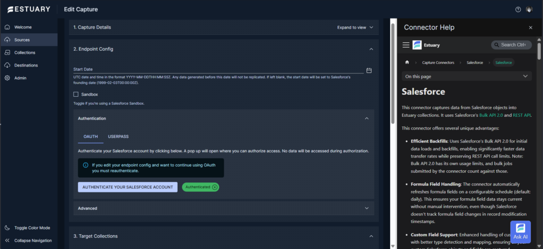The width and height of the screenshot is (543, 249).
Task: Click the info icon in OAuth notice
Action: (x=85, y=165)
